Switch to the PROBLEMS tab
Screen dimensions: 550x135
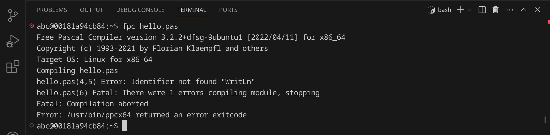[x=52, y=10]
